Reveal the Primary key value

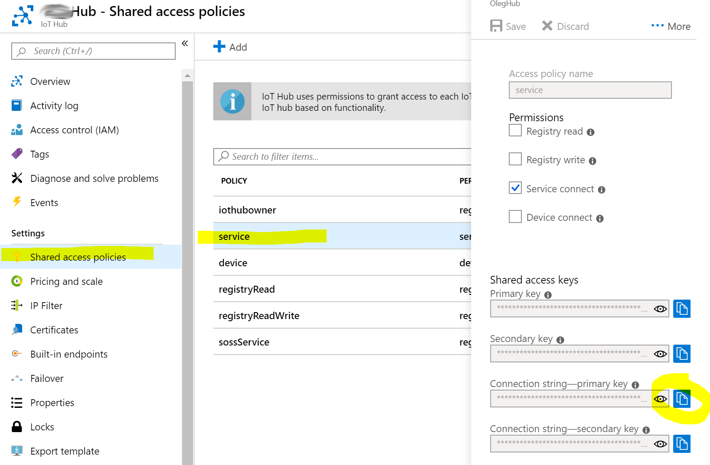click(660, 309)
